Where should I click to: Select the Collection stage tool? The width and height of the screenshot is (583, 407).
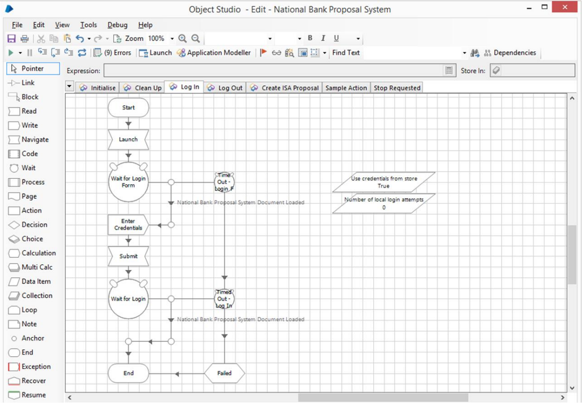[30, 295]
